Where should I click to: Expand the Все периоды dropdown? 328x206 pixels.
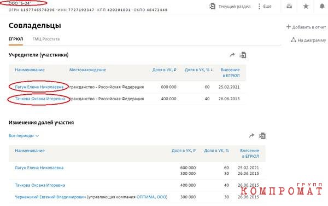[24, 136]
